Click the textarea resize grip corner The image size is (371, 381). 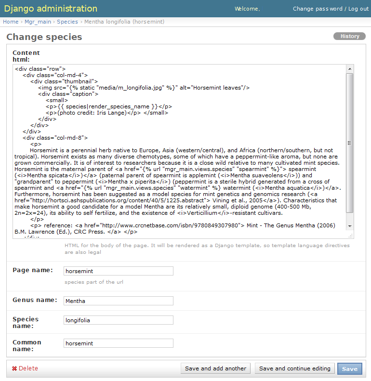pyautogui.click(x=350, y=236)
